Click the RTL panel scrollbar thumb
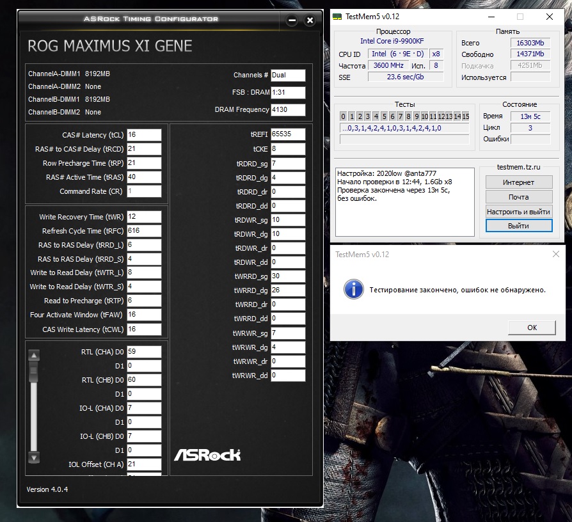572x522 pixels. 34,371
